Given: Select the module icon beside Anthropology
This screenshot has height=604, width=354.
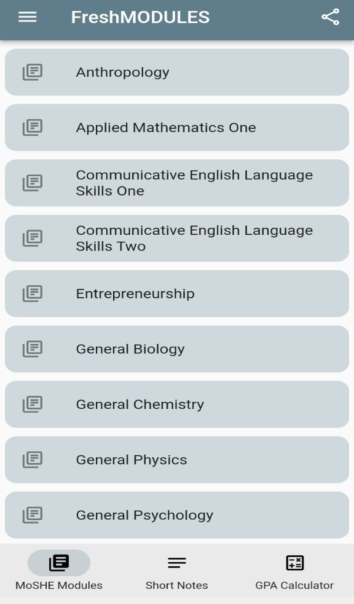Looking at the screenshot, I should pos(33,72).
